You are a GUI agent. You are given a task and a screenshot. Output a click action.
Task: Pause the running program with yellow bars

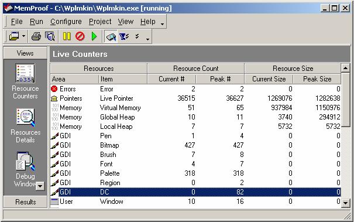(67, 36)
